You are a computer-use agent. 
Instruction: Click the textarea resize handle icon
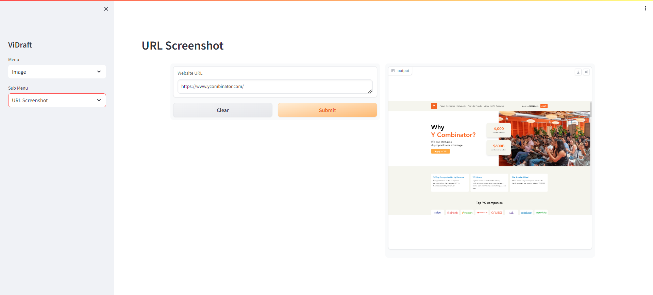pos(370,91)
